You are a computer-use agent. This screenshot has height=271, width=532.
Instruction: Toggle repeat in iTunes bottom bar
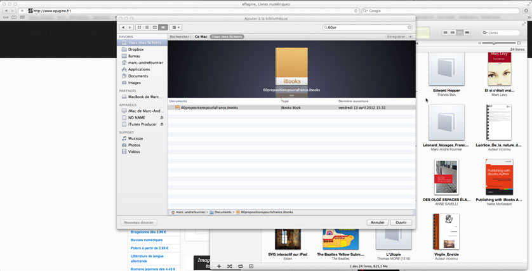tap(240, 267)
